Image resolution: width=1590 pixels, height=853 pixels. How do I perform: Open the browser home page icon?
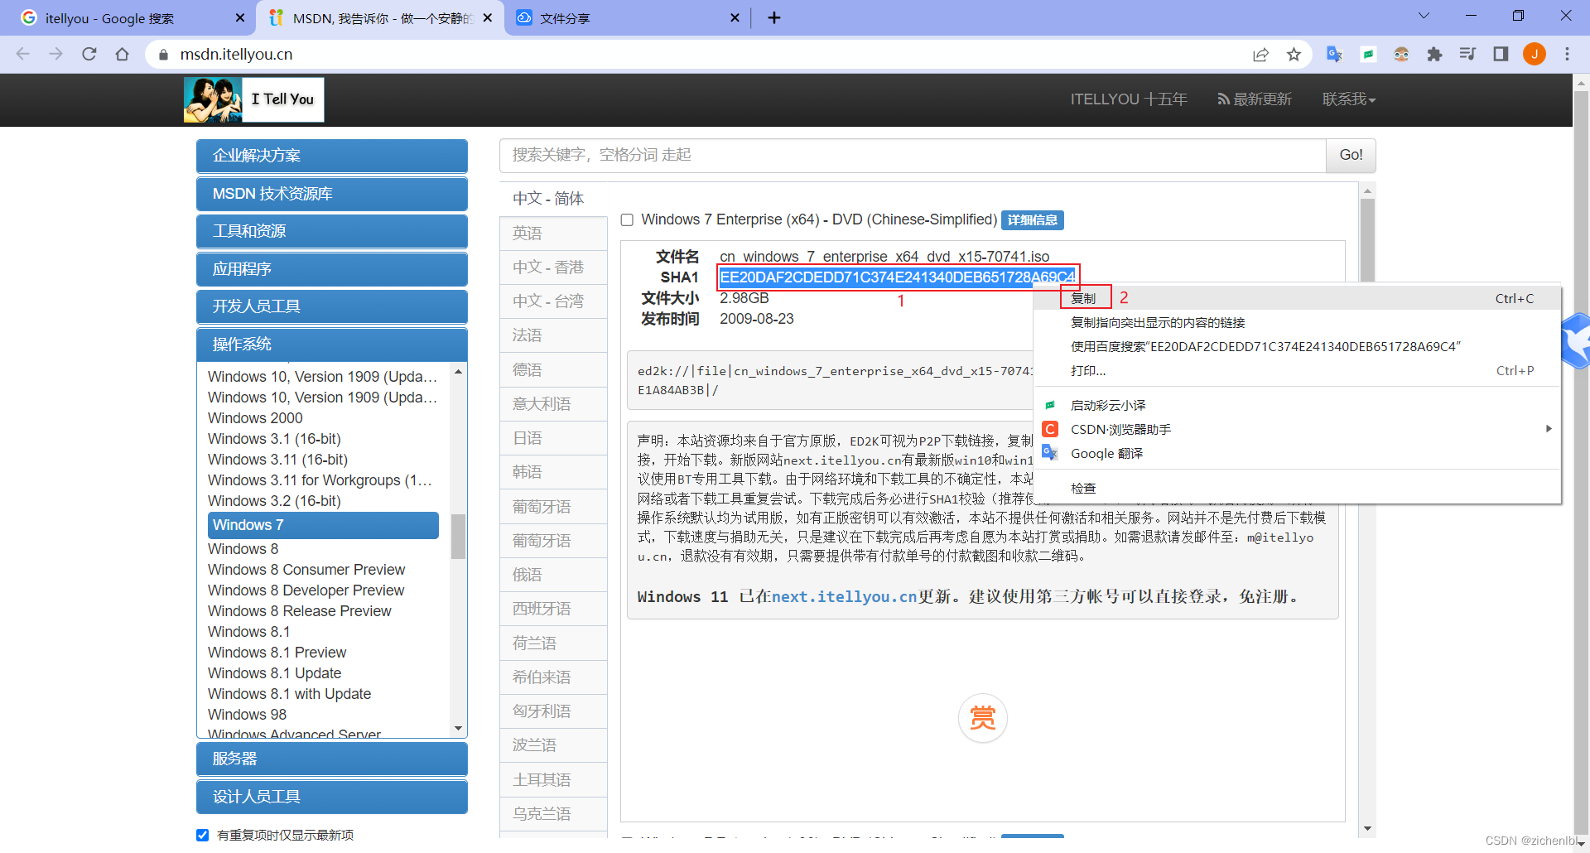pos(122,54)
